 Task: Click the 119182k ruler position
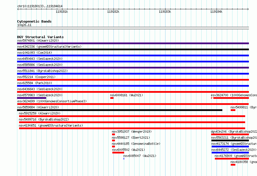(113, 12)
